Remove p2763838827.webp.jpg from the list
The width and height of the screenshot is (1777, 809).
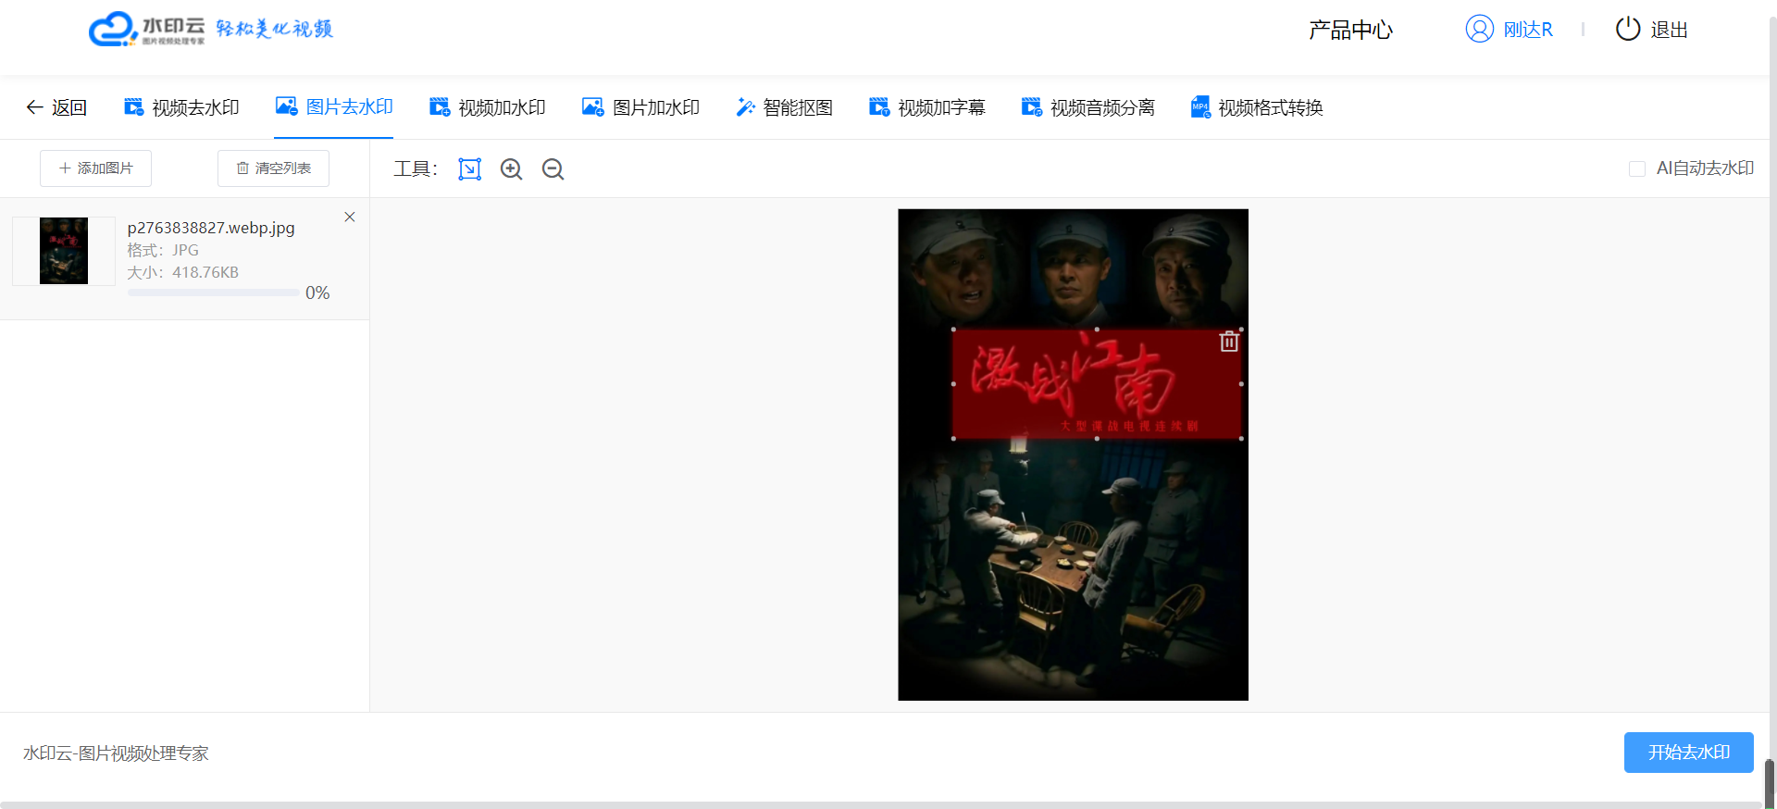[350, 217]
